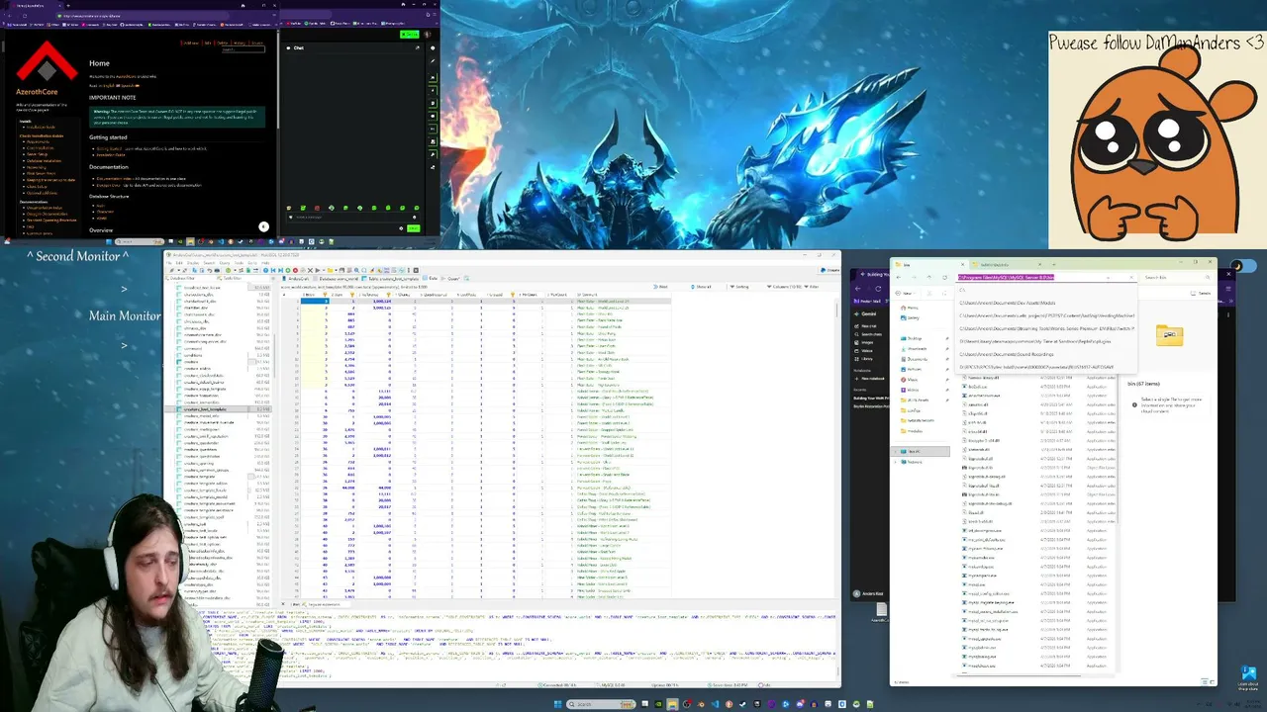Select creature_loot_template in HeidiSQL tree

(206, 409)
